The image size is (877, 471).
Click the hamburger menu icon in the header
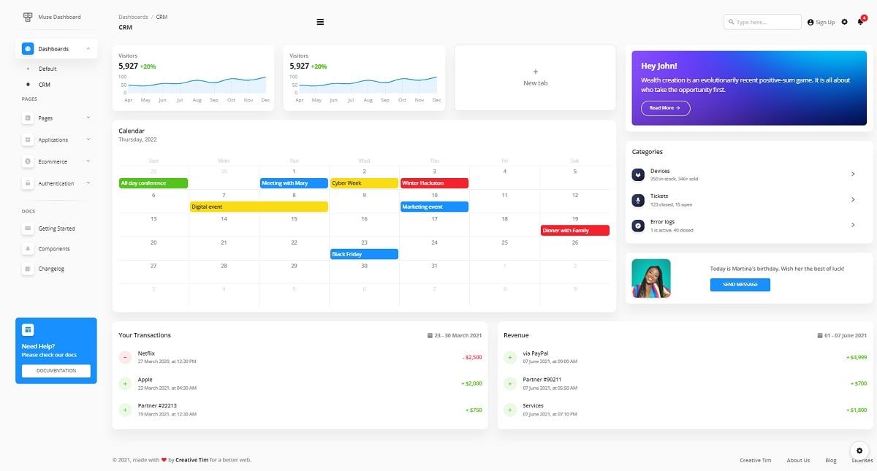click(320, 21)
